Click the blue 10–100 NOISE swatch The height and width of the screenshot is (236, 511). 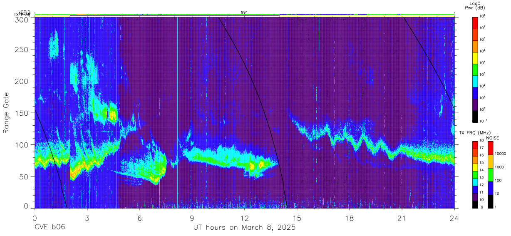[x=490, y=188]
